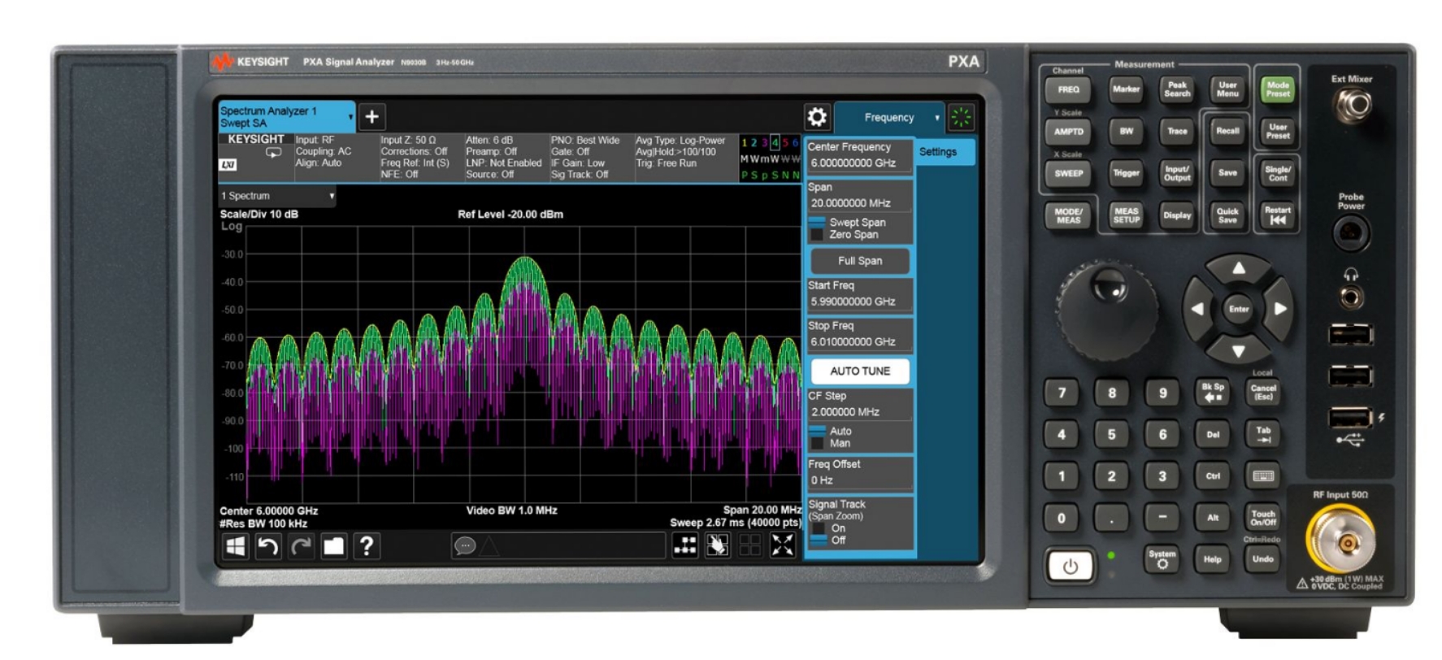Image resolution: width=1442 pixels, height=660 pixels.
Task: Open help with the question mark icon
Action: pyautogui.click(x=367, y=546)
